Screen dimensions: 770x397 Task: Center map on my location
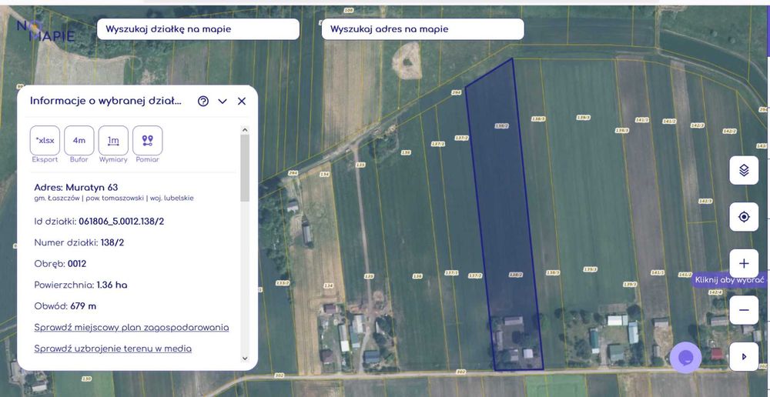[x=744, y=217]
